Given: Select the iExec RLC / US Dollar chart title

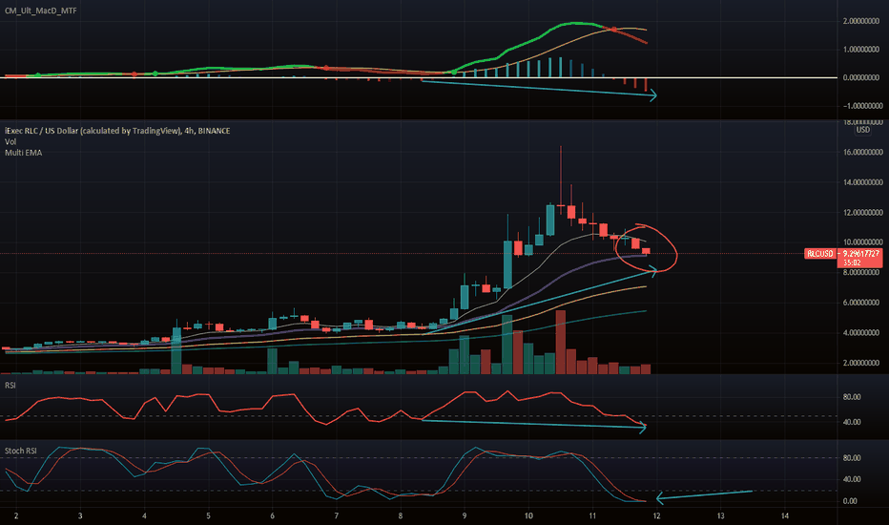Looking at the screenshot, I should [117, 131].
